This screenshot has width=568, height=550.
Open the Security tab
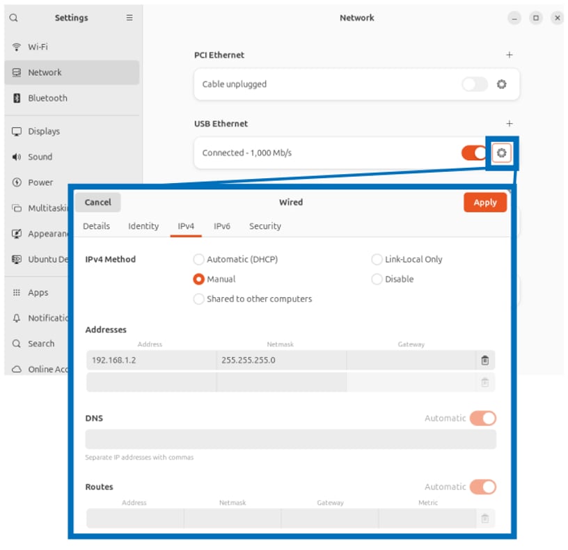tap(265, 226)
